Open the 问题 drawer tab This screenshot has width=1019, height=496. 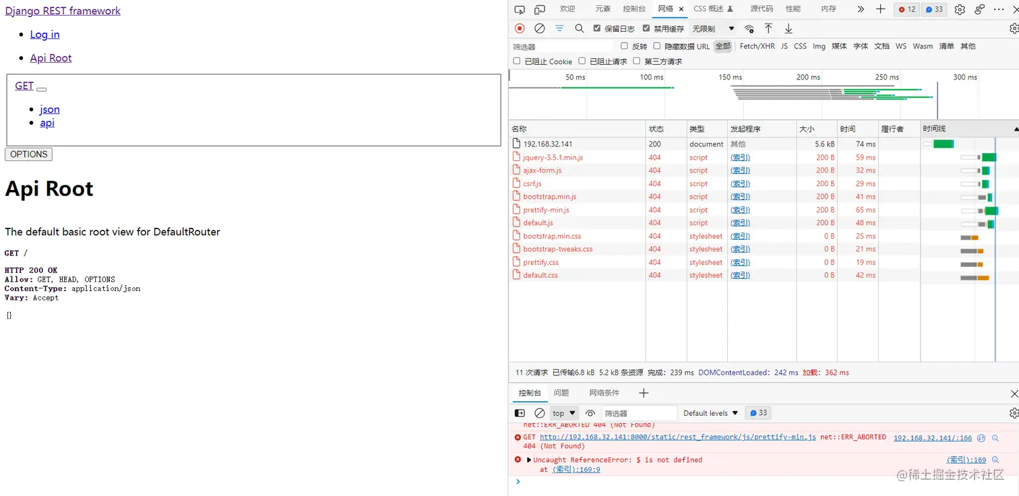pyautogui.click(x=561, y=393)
